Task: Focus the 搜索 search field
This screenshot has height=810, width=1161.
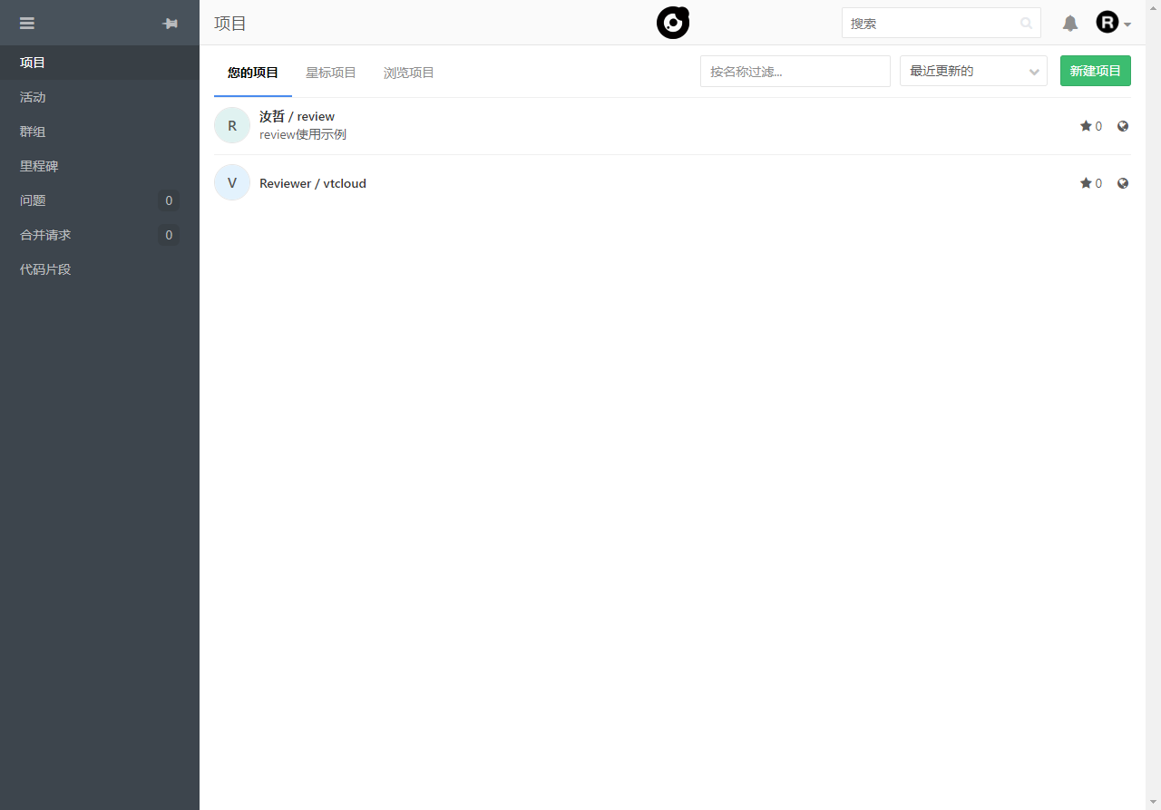Action: (x=941, y=24)
